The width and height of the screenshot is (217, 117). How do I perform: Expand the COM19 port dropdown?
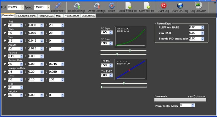coord(22,7)
